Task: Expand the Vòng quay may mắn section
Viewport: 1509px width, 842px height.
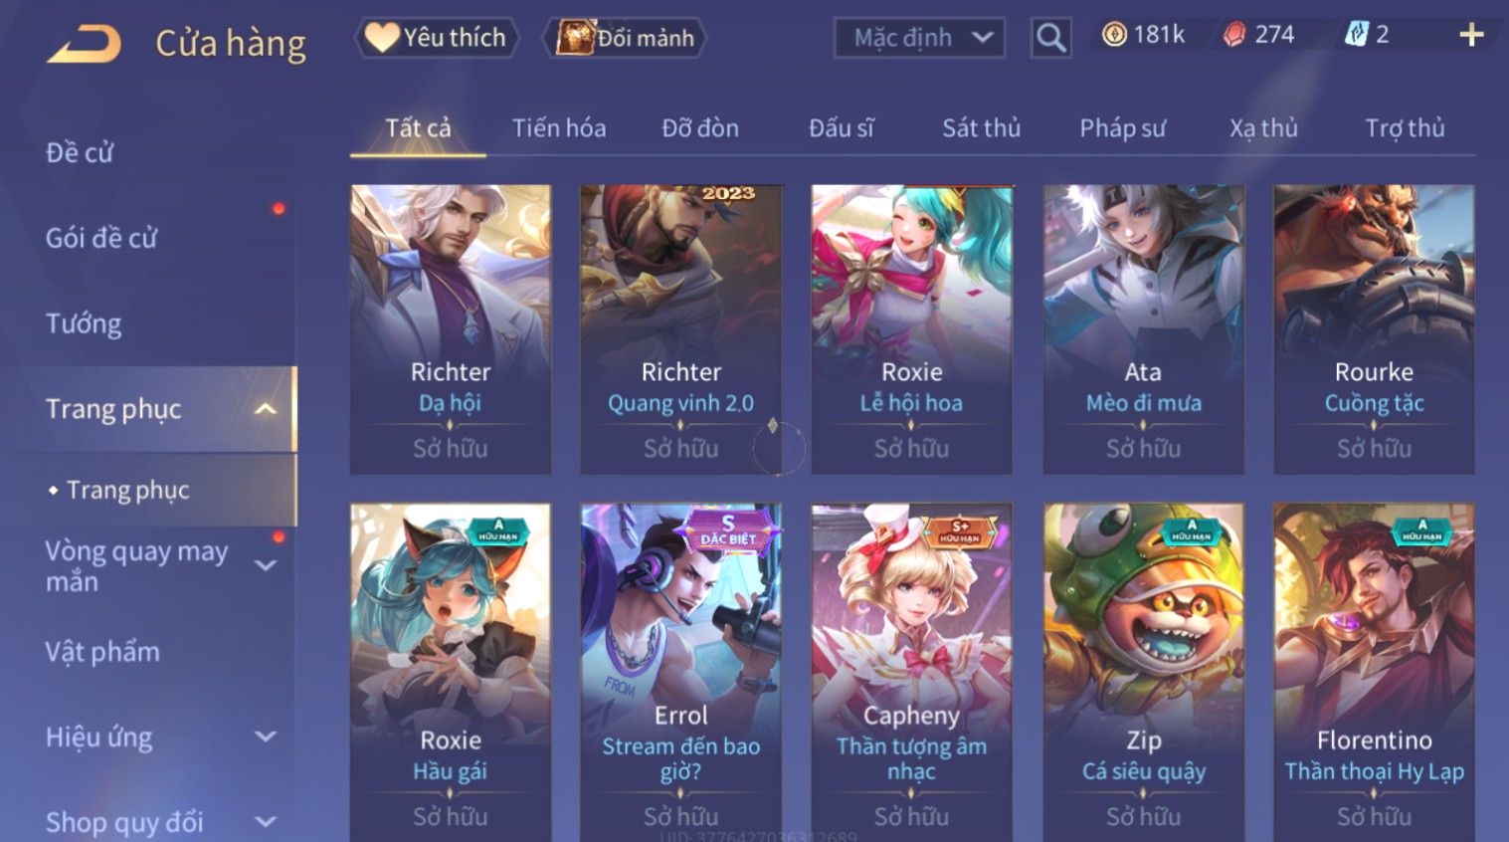Action: point(266,565)
